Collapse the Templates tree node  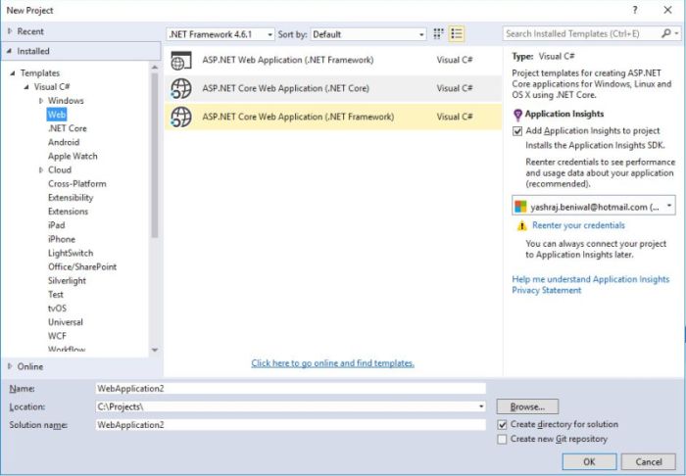coord(13,73)
